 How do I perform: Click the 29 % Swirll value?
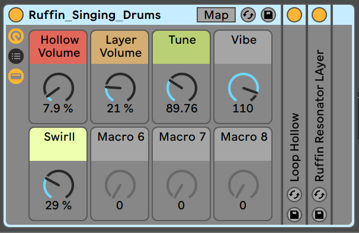58,205
